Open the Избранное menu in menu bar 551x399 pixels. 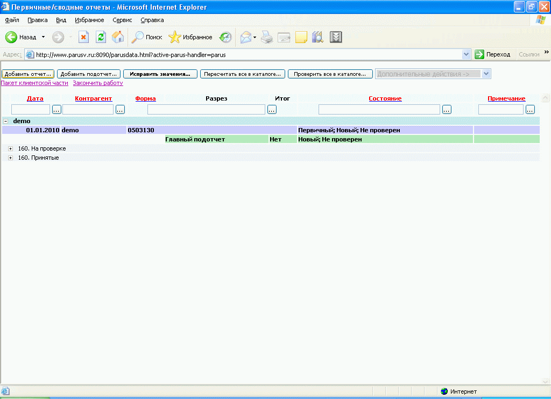click(x=90, y=20)
